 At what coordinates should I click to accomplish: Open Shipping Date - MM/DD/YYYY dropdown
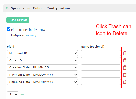(x=42, y=82)
